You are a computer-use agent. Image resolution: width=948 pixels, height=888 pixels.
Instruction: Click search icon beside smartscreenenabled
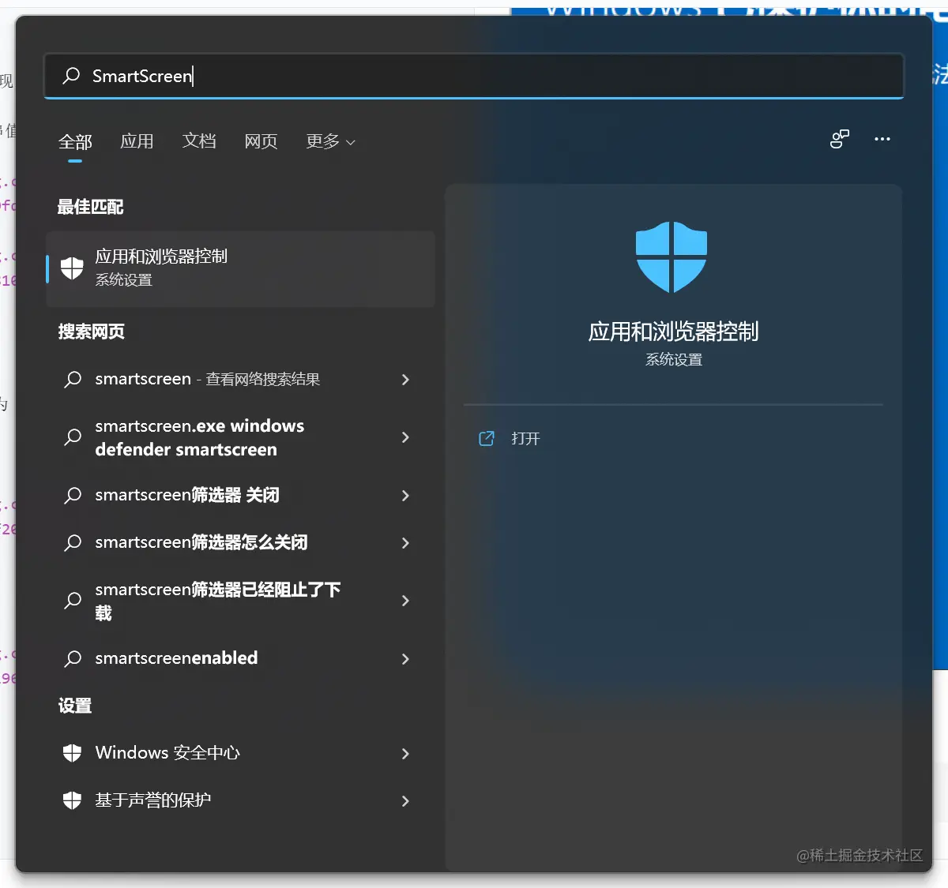coord(73,658)
